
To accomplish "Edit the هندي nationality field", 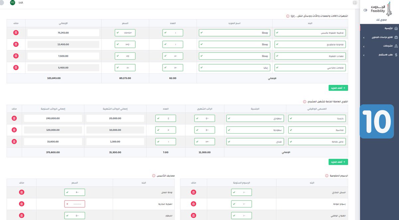I will (255, 141).
